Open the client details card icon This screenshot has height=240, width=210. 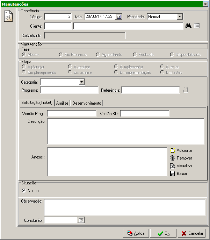pyautogui.click(x=197, y=26)
